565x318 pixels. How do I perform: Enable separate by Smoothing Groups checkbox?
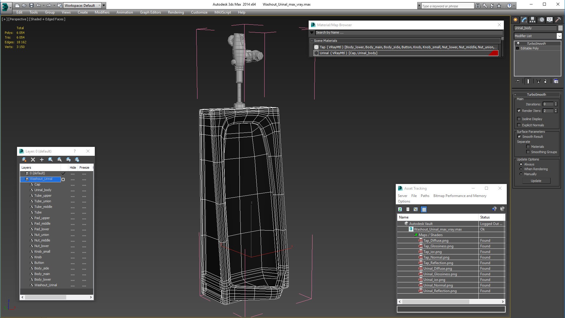pyautogui.click(x=528, y=152)
